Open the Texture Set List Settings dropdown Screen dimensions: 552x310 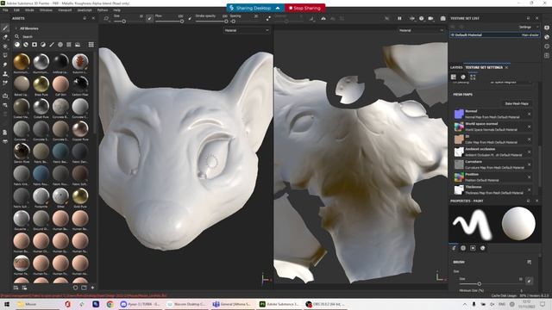[x=528, y=27]
